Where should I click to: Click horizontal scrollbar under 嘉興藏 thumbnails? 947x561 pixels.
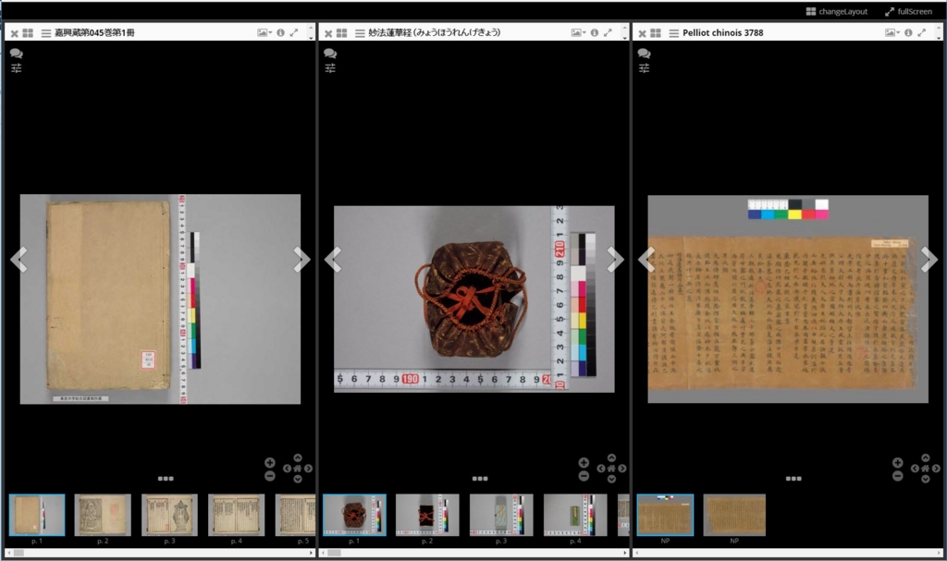click(x=161, y=553)
